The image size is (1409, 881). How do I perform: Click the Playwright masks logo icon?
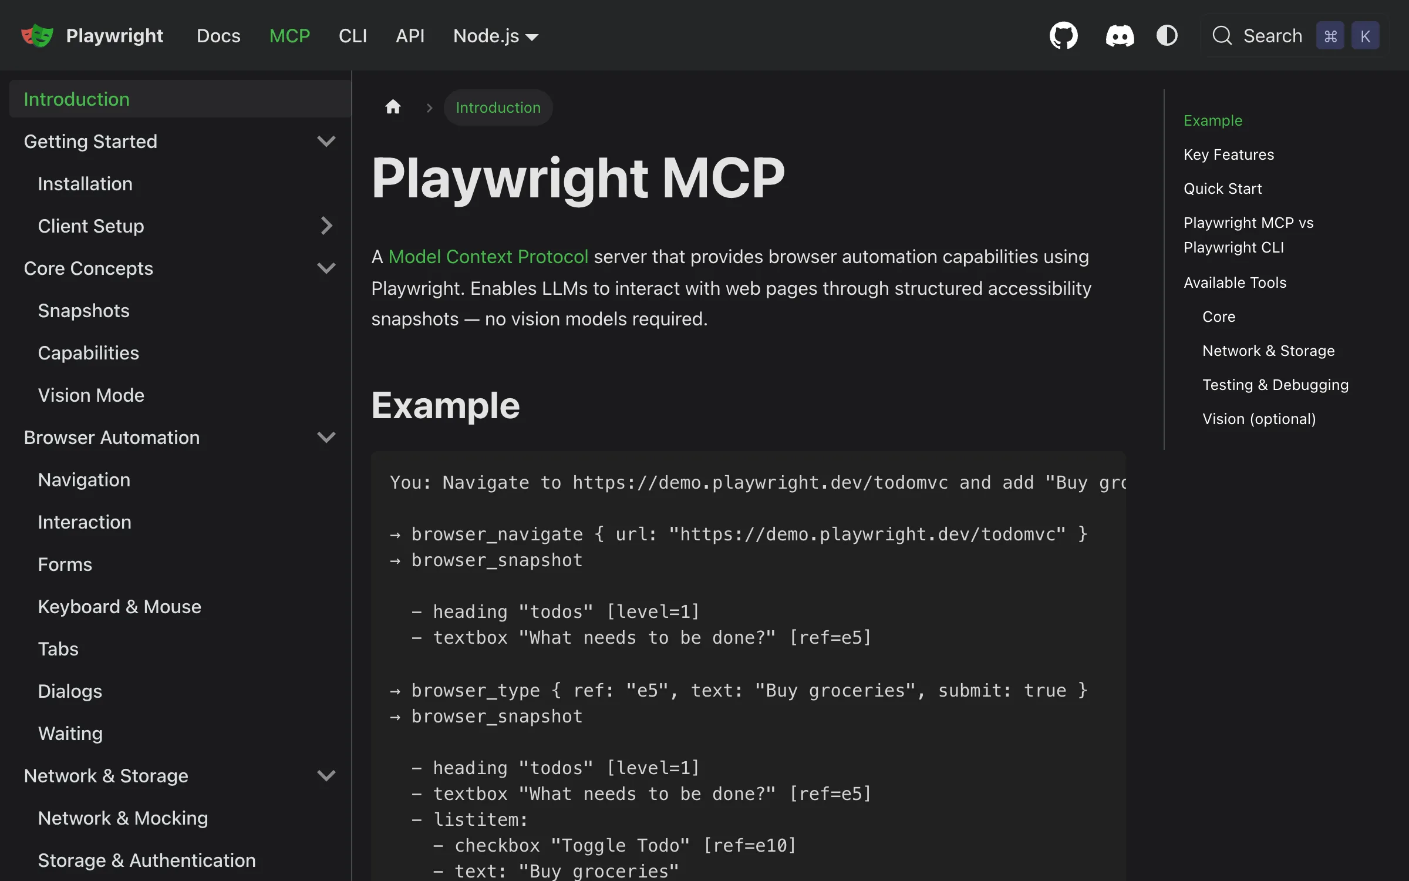point(37,36)
